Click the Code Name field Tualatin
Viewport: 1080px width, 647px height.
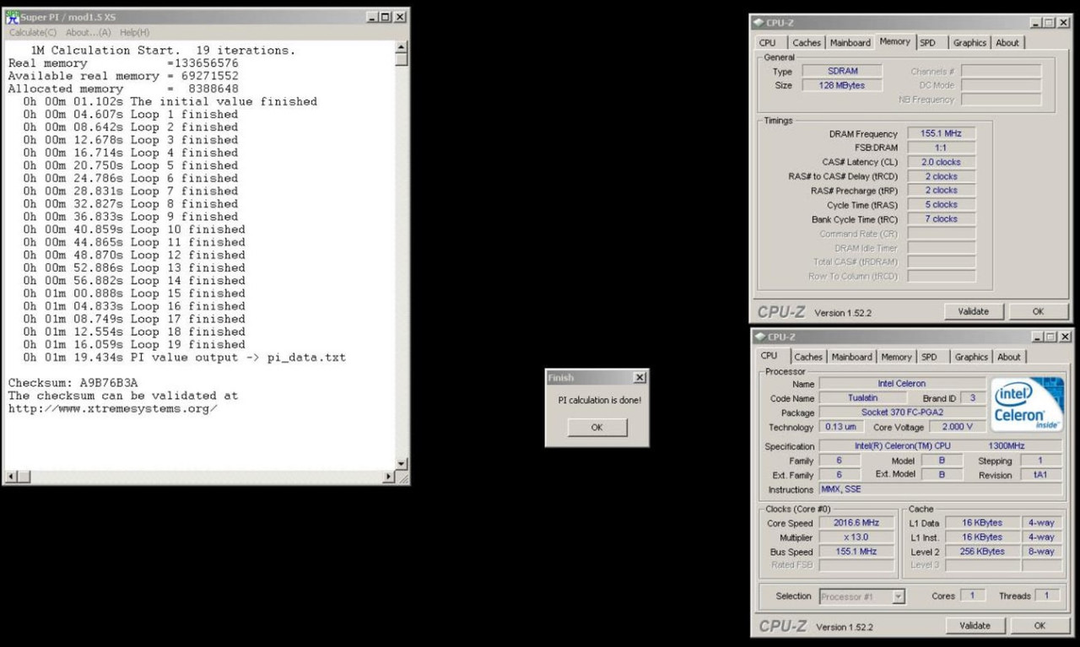pyautogui.click(x=863, y=398)
